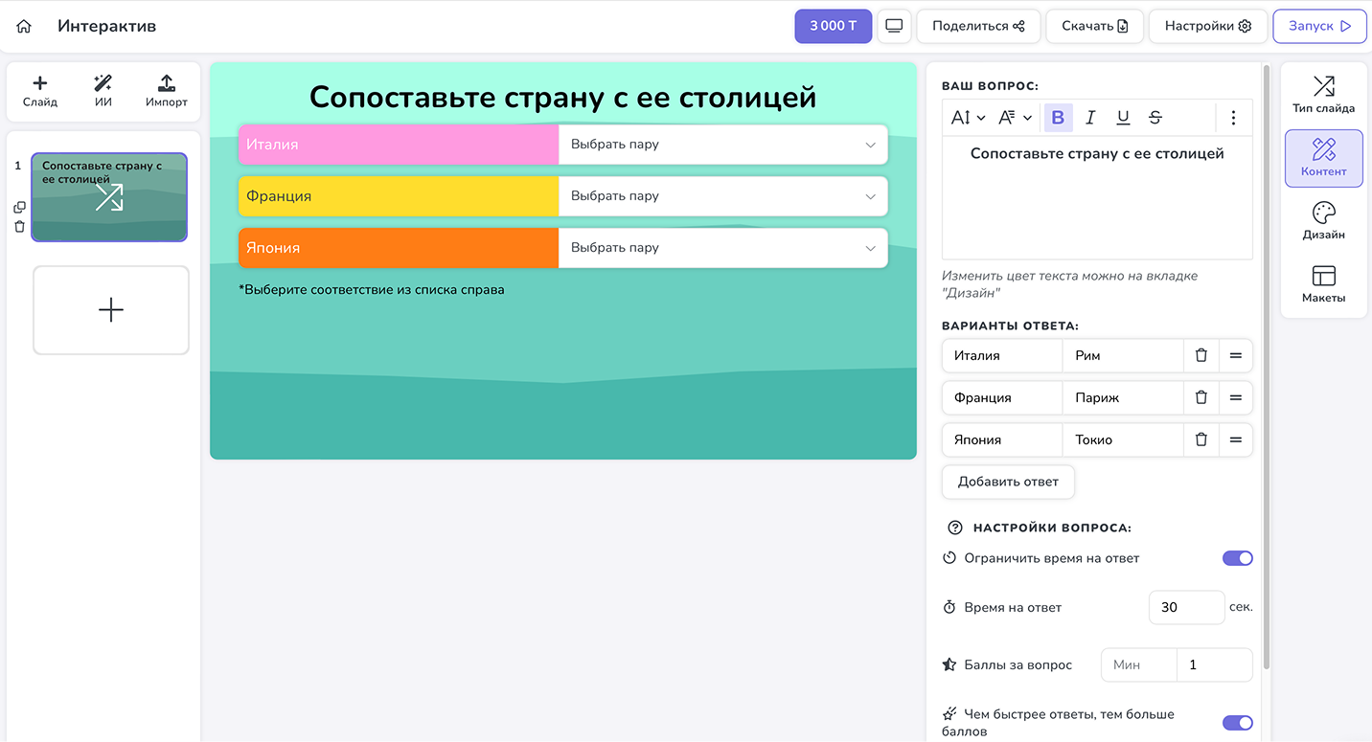
Task: Open font size dropdown in editor
Action: [968, 118]
